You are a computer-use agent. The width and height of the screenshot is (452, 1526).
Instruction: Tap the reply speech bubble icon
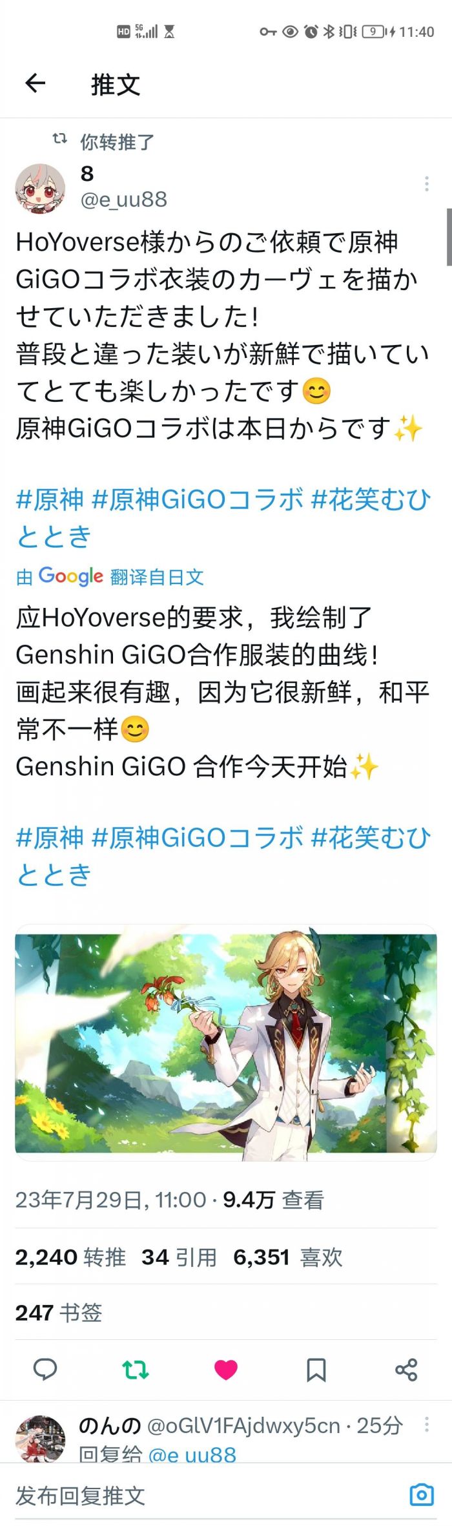(x=45, y=1369)
